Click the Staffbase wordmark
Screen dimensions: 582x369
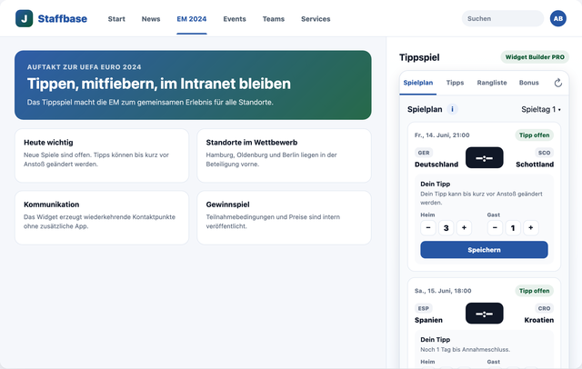pos(63,18)
